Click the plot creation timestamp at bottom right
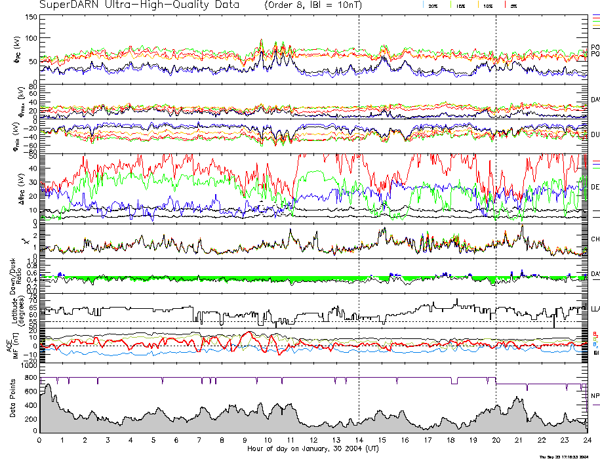The height and width of the screenshot is (459, 600). 569,456
